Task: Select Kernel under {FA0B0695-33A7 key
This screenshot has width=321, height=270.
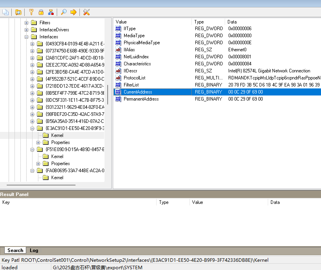Action: pyautogui.click(x=57, y=178)
